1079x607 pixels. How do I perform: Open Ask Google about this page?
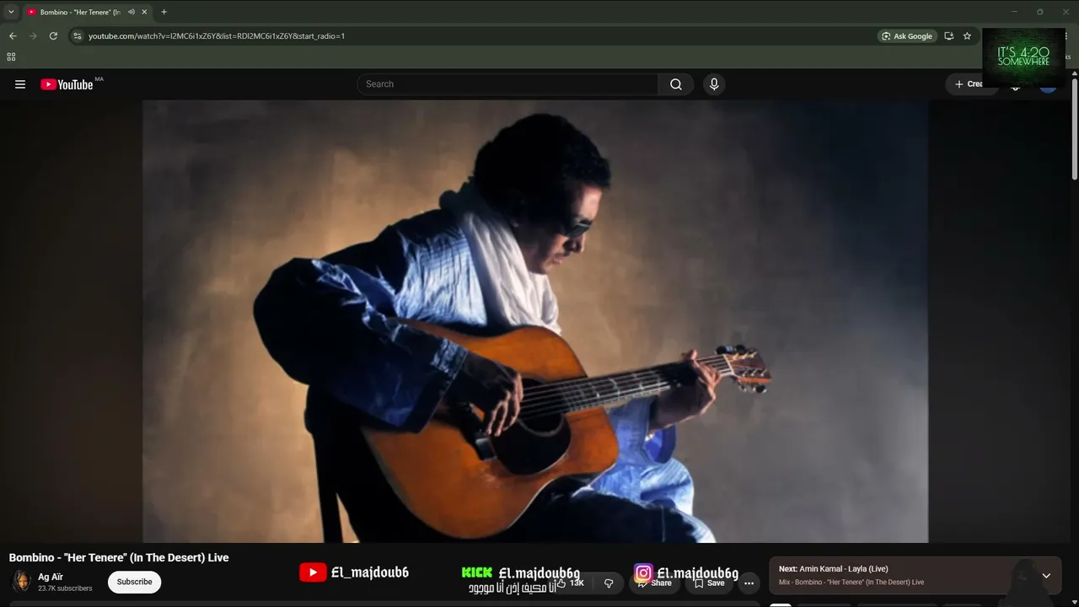coord(907,36)
